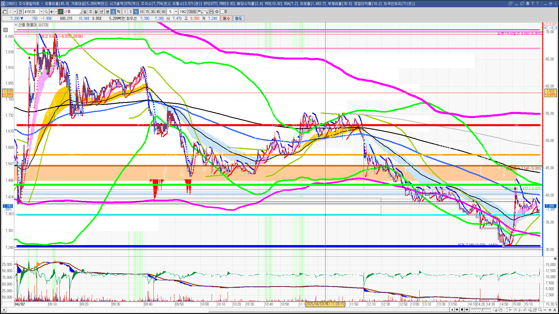This screenshot has height=314, width=559.
Task: Open the stock code 419120 dropdown
Action: [41, 12]
